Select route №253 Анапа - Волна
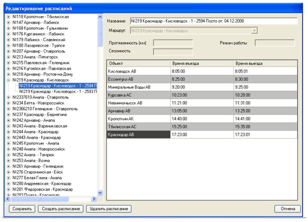Screen dimensions: 308x222 [31, 161]
